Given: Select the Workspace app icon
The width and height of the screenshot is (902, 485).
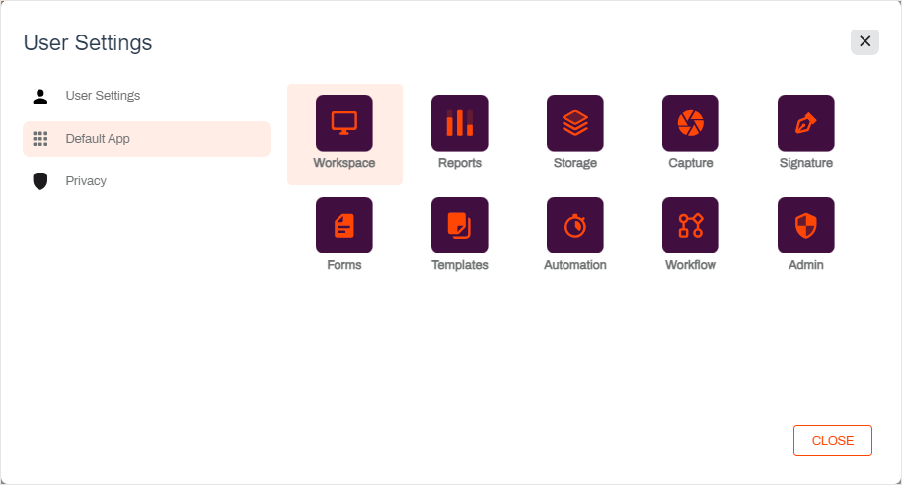Looking at the screenshot, I should (344, 123).
